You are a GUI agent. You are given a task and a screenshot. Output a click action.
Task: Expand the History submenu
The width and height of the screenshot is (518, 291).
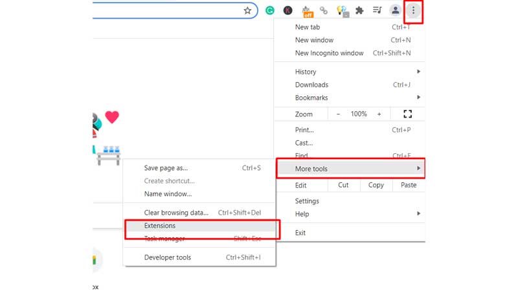point(350,72)
